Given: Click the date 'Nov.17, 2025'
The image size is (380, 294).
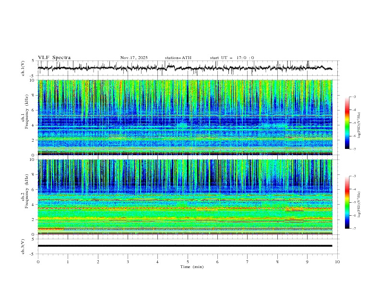Looking at the screenshot, I should [134, 58].
